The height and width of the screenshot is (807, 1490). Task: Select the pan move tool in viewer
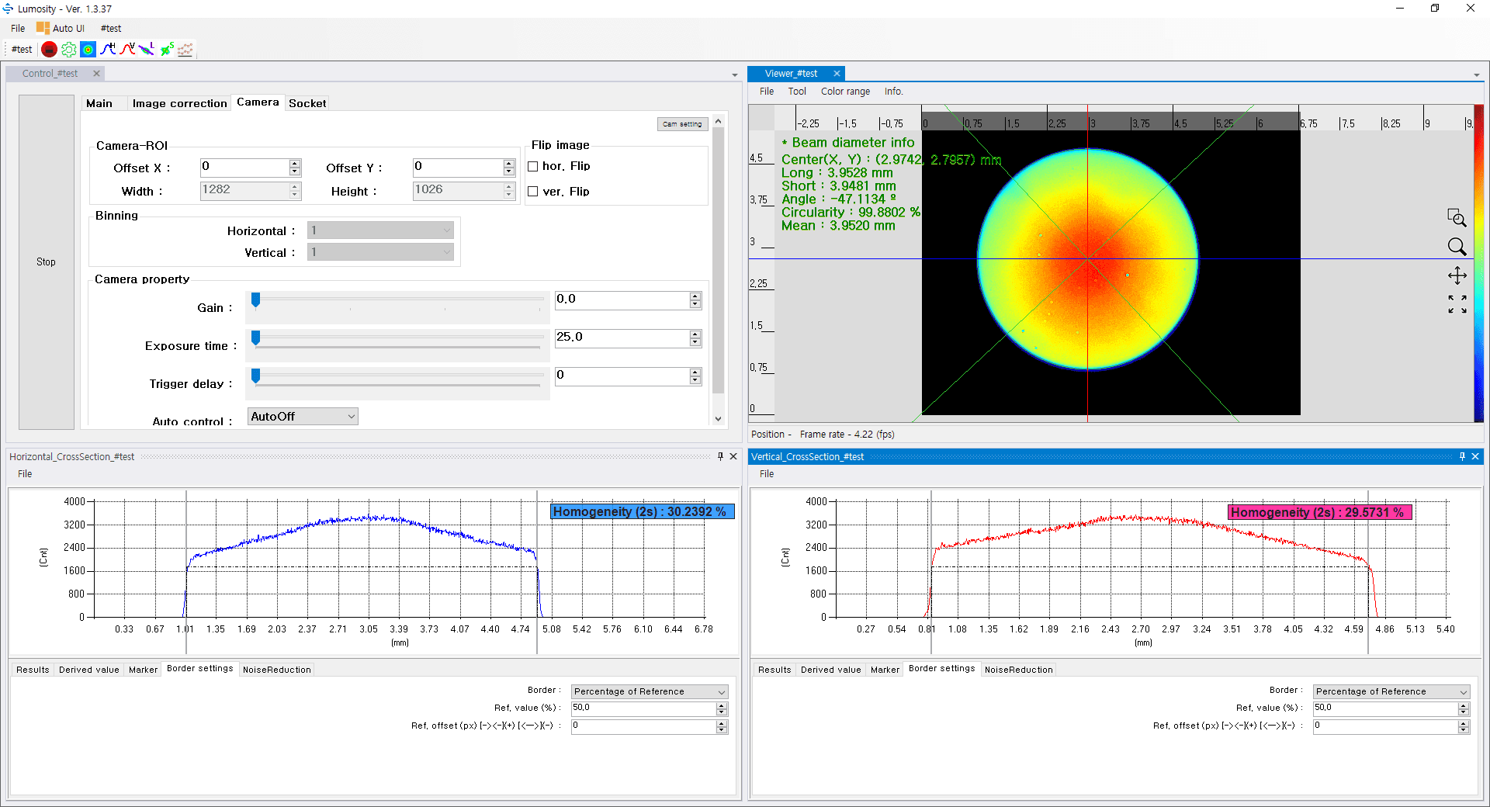click(x=1457, y=275)
